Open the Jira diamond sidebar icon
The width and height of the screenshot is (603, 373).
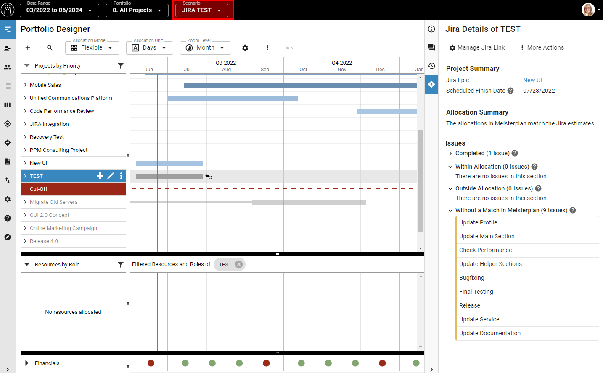coord(8,143)
